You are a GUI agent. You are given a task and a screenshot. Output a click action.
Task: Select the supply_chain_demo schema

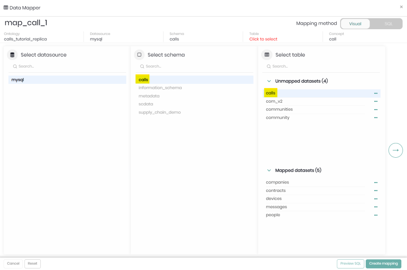pyautogui.click(x=159, y=112)
